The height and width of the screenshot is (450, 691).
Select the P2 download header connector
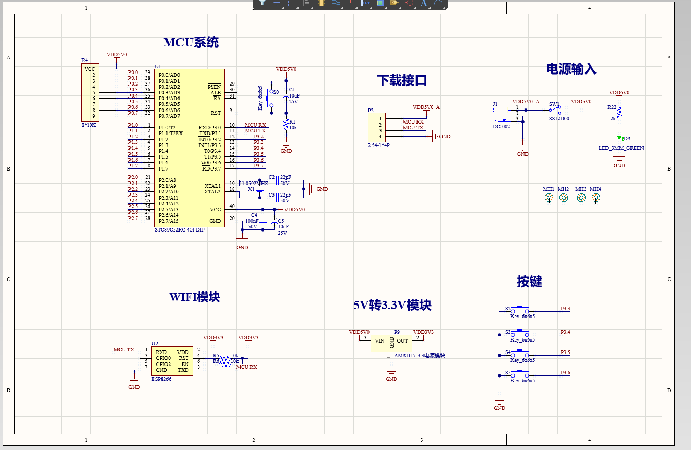coord(377,127)
